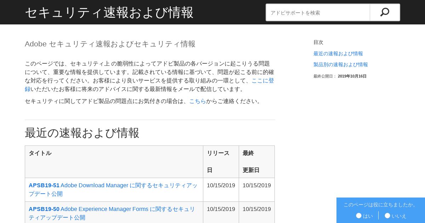Open APSB19-50 Experience Manager Forms bulletin
Viewport: 425px width, 223px height.
(x=112, y=213)
